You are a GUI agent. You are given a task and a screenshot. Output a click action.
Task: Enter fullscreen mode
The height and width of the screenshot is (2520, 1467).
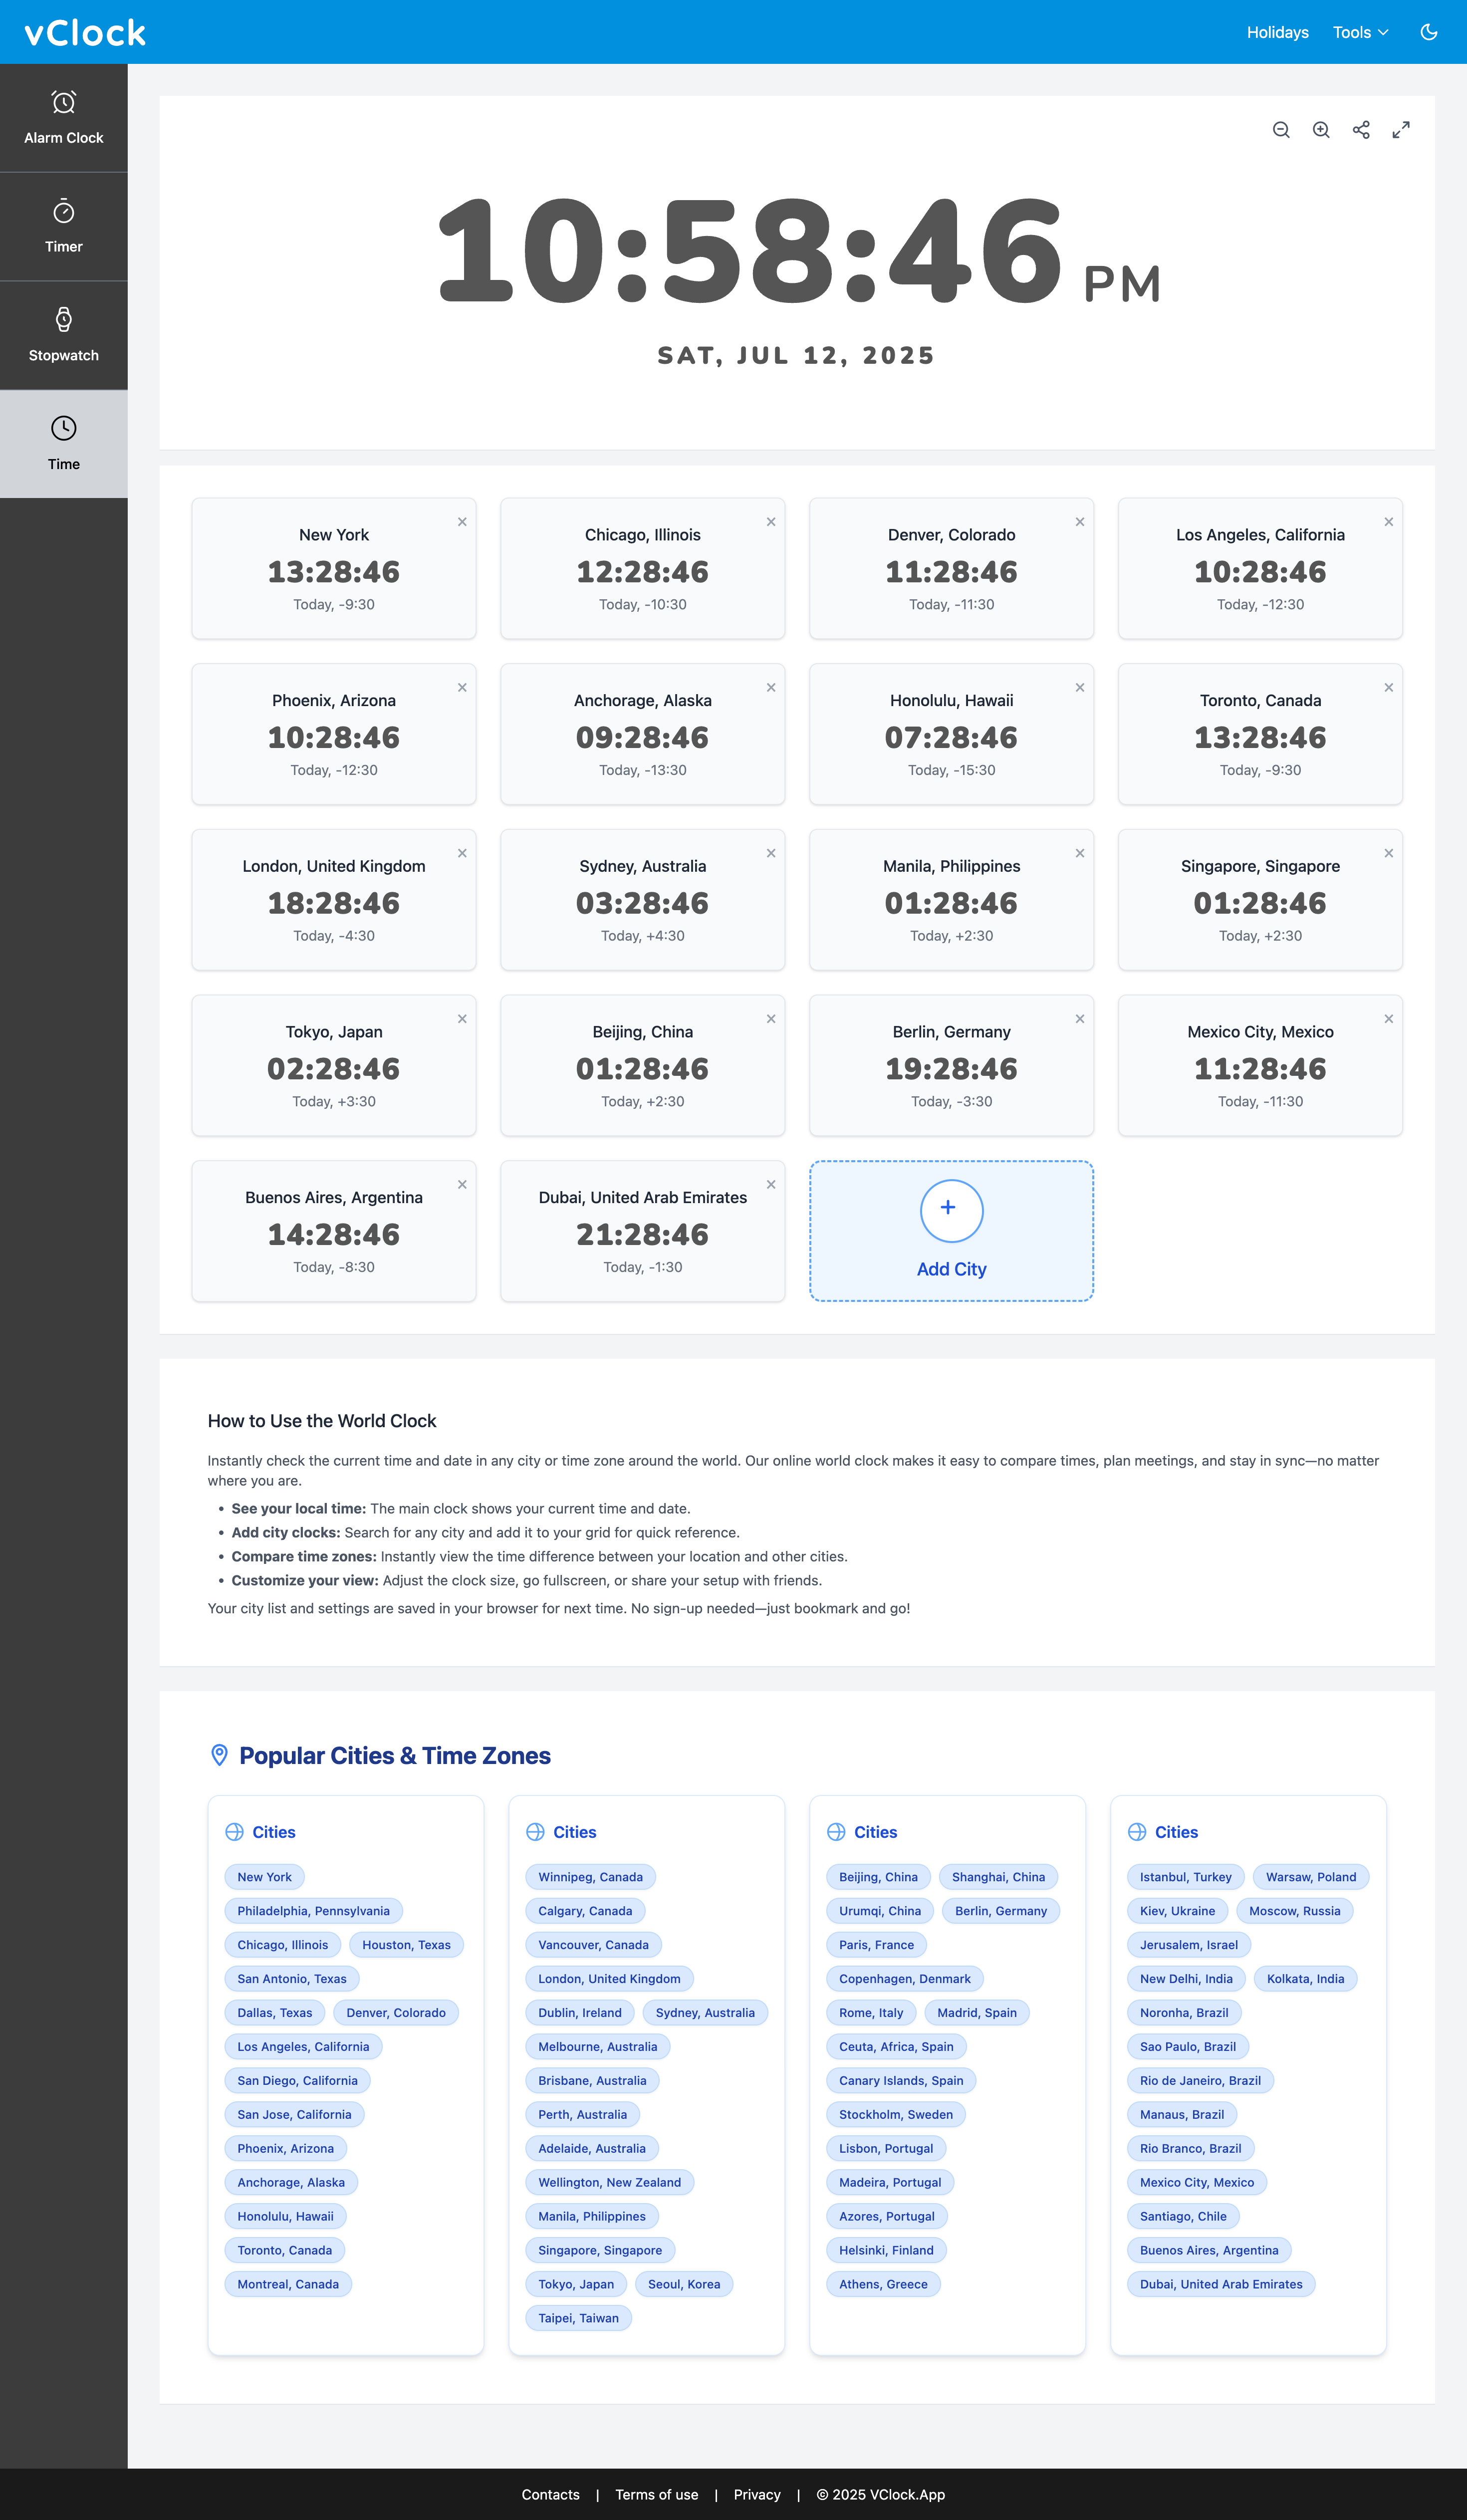point(1400,130)
